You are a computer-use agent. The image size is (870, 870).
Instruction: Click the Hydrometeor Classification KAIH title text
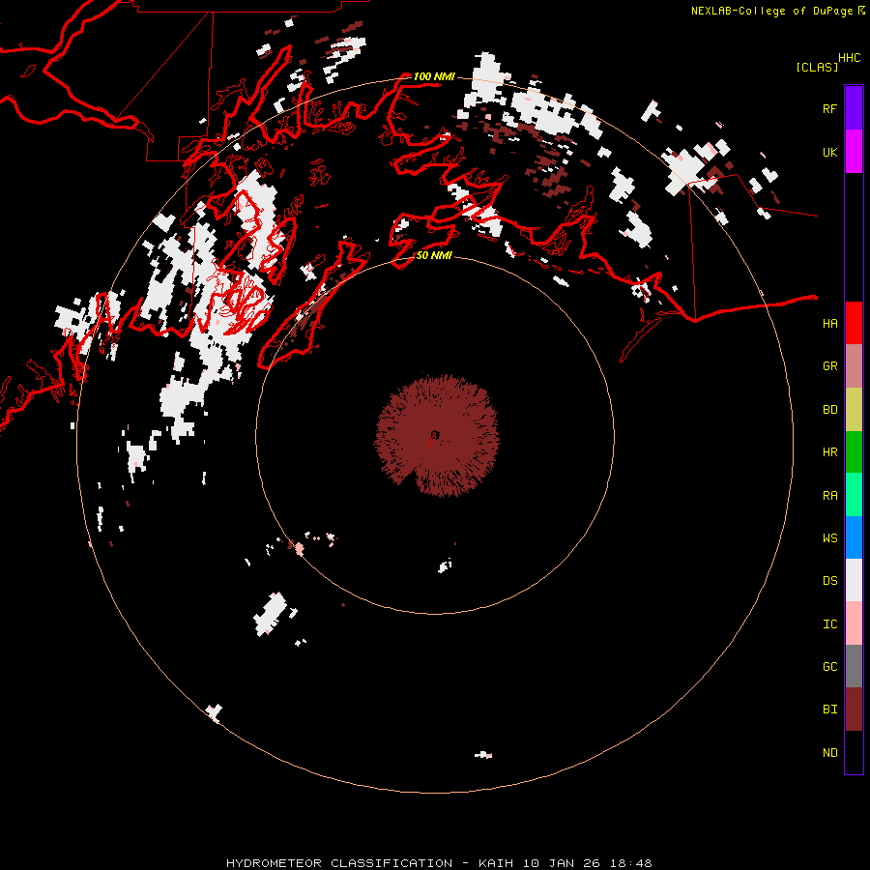[x=439, y=863]
